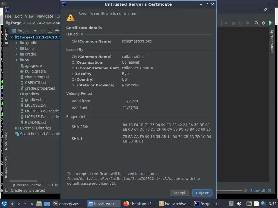Click the Collapse All icon in Project panel
This screenshot has width=278, height=208.
click(x=57, y=31)
